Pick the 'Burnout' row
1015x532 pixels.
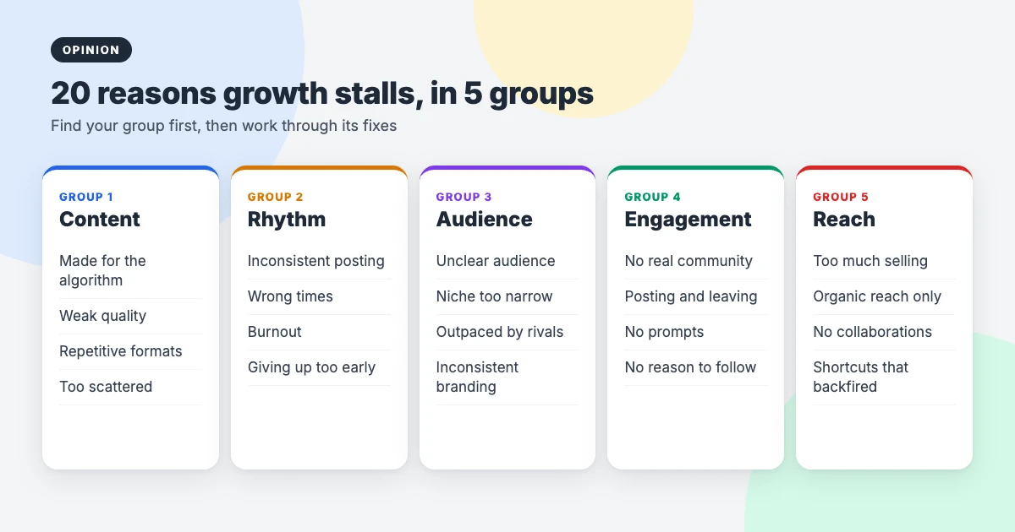point(319,332)
